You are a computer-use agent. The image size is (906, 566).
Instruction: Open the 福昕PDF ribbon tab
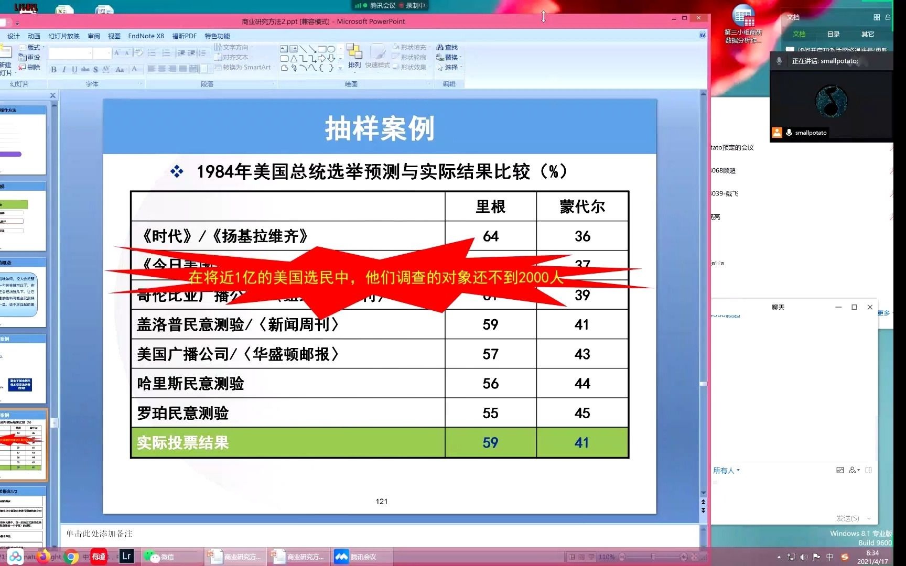pyautogui.click(x=184, y=36)
